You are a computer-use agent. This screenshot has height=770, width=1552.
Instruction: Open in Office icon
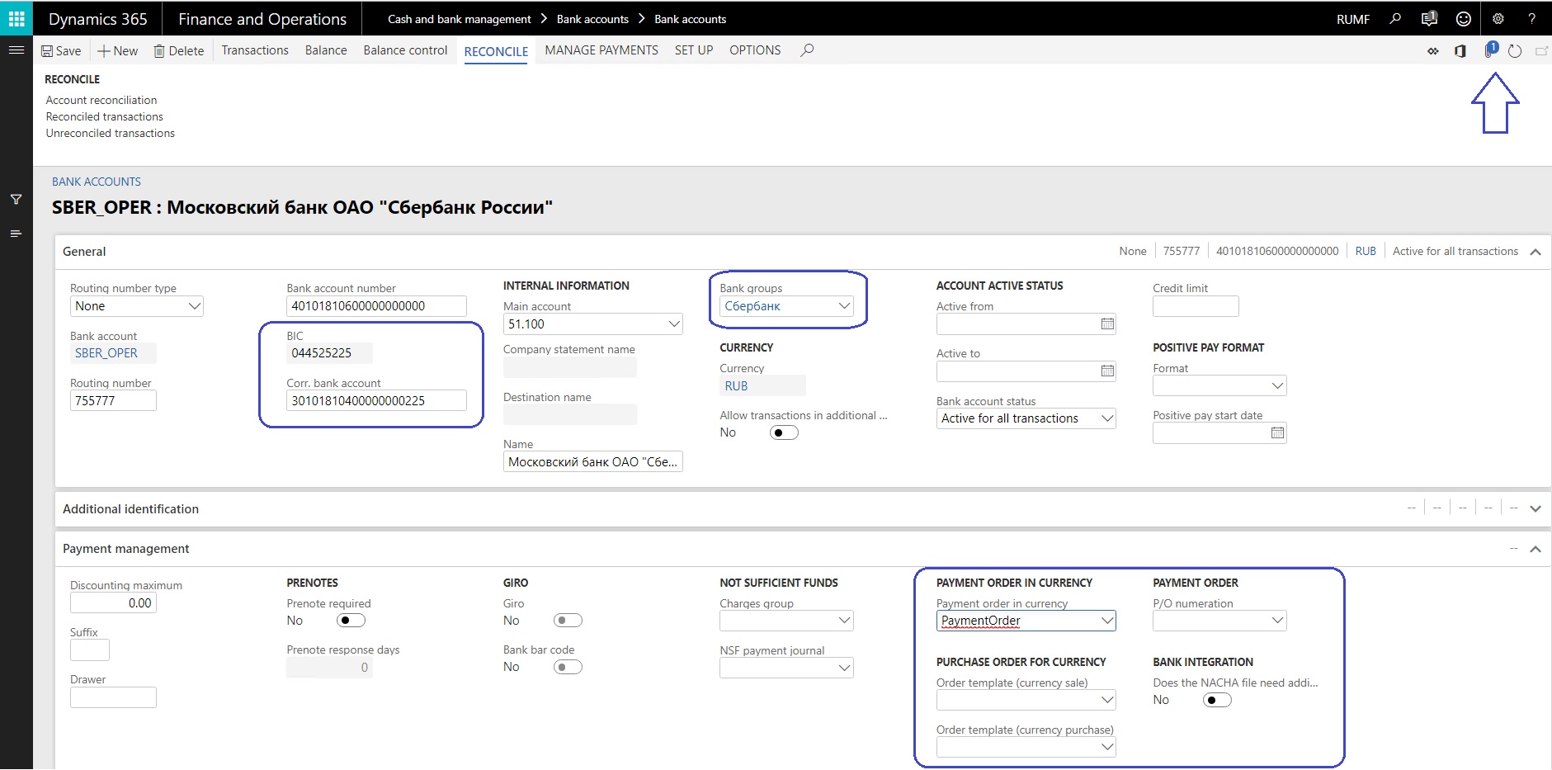click(x=1460, y=51)
